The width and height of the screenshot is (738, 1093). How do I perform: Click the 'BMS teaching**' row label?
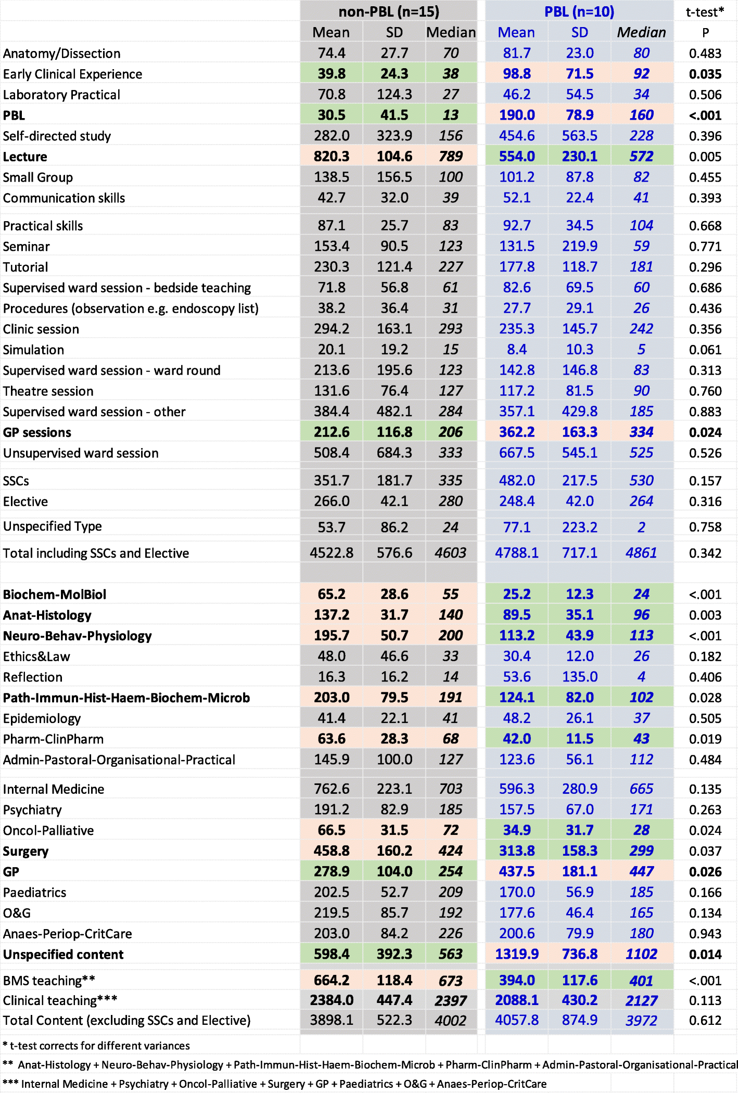coord(49,981)
